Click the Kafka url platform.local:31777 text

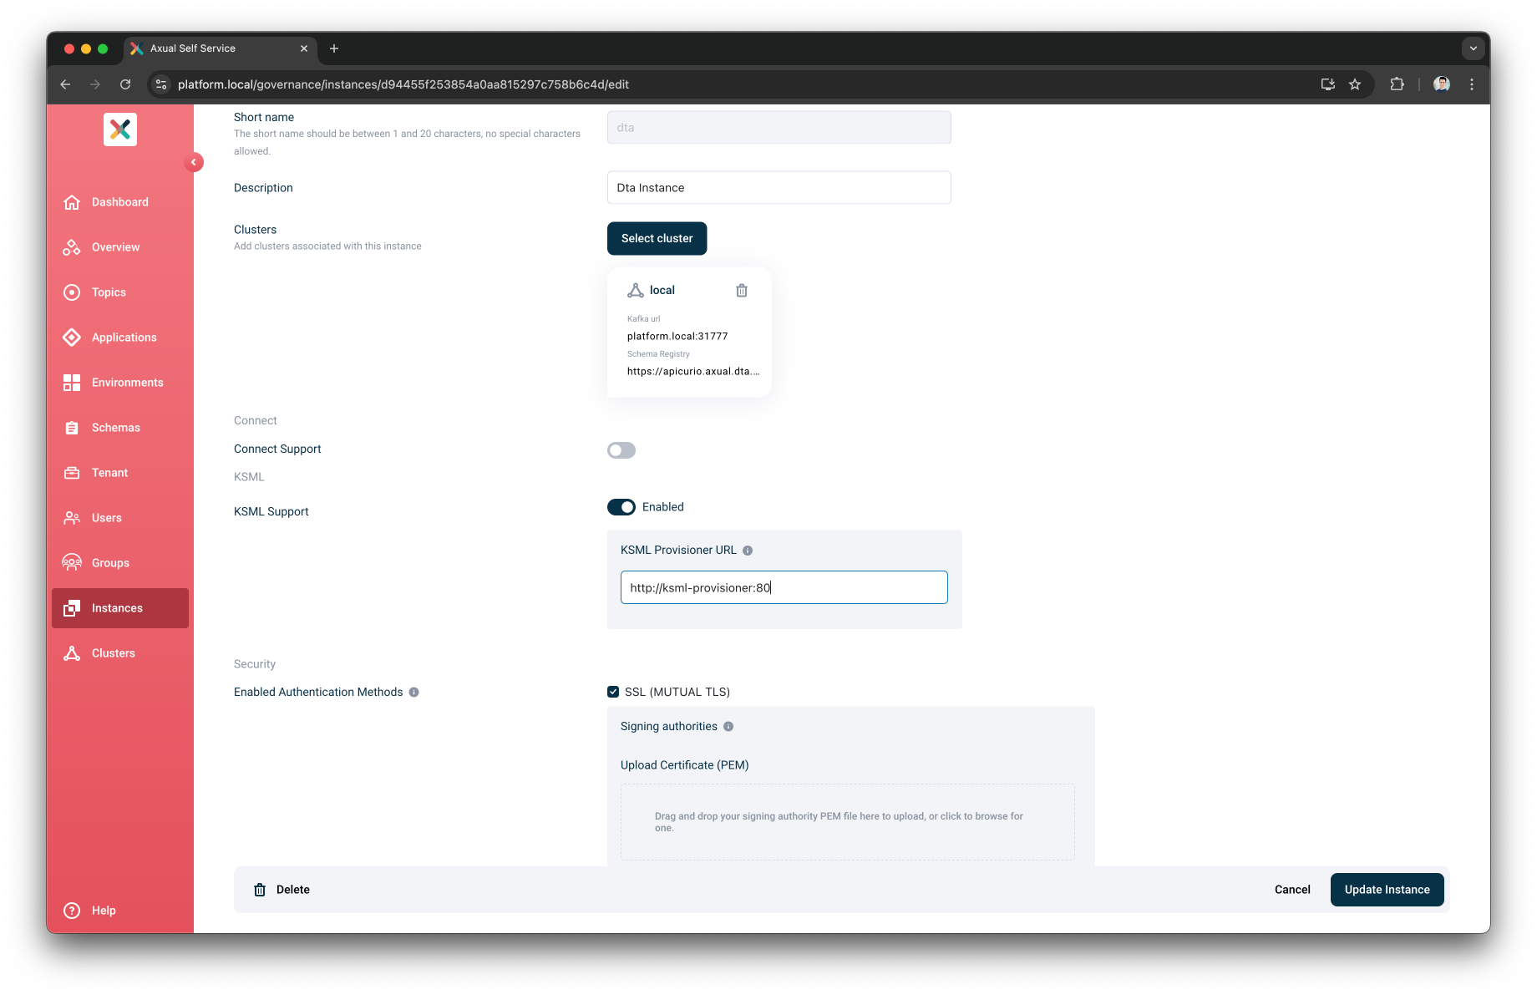pyautogui.click(x=677, y=337)
